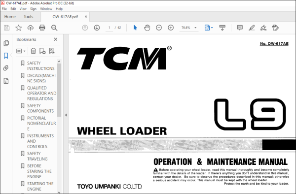
Task: Open the zoom percentage dropdown
Action: [x=195, y=28]
